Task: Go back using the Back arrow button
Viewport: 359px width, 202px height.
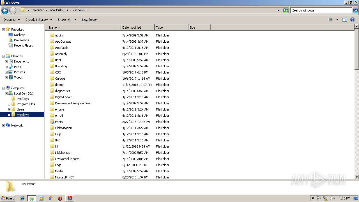Action: (x=5, y=11)
